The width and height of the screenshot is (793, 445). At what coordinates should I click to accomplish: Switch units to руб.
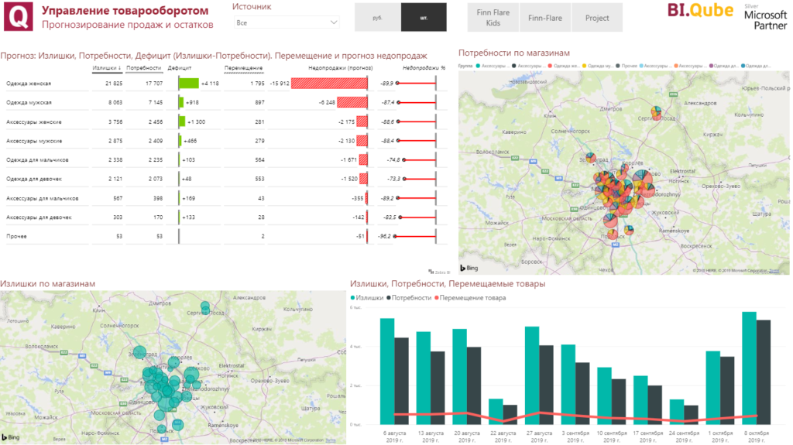tap(377, 17)
